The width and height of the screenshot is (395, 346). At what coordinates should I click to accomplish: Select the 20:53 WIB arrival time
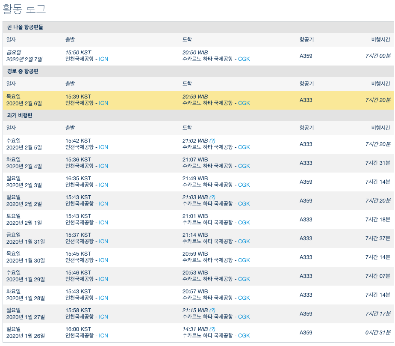pyautogui.click(x=195, y=273)
